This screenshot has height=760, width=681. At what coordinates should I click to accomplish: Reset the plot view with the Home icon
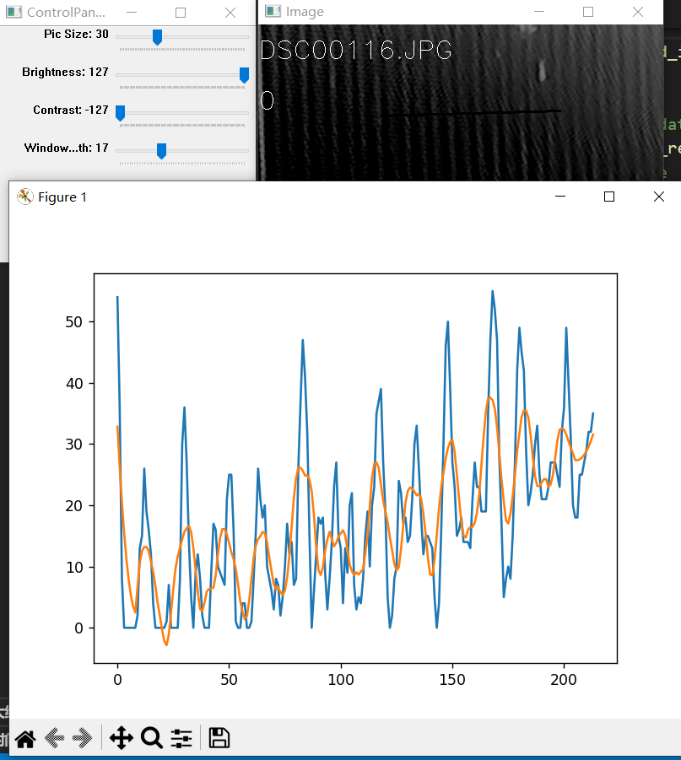point(25,739)
